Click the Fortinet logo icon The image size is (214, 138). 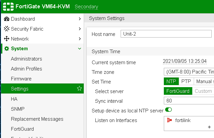pyautogui.click(x=8, y=6)
